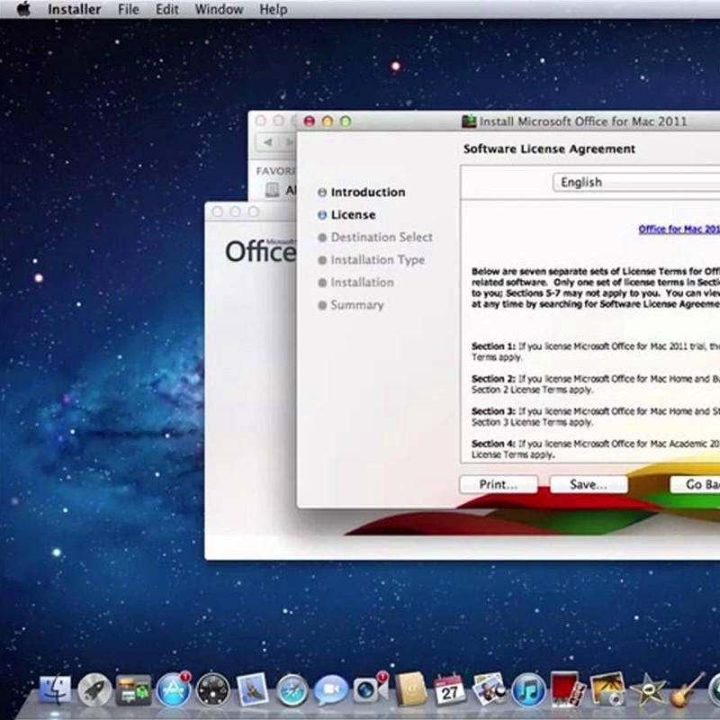
Task: Open the File menu
Action: [x=129, y=10]
